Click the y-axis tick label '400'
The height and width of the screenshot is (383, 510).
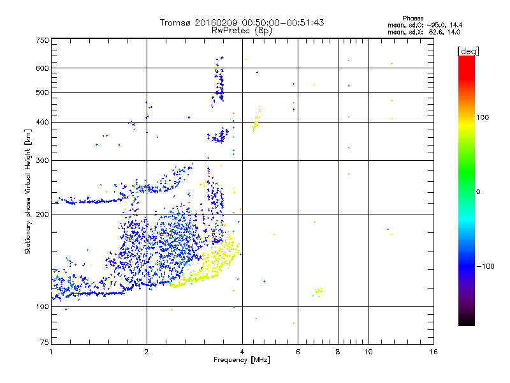(42, 123)
